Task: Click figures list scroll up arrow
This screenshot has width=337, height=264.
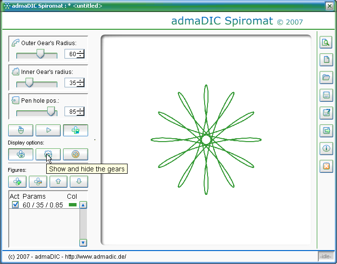Action: 83,205
